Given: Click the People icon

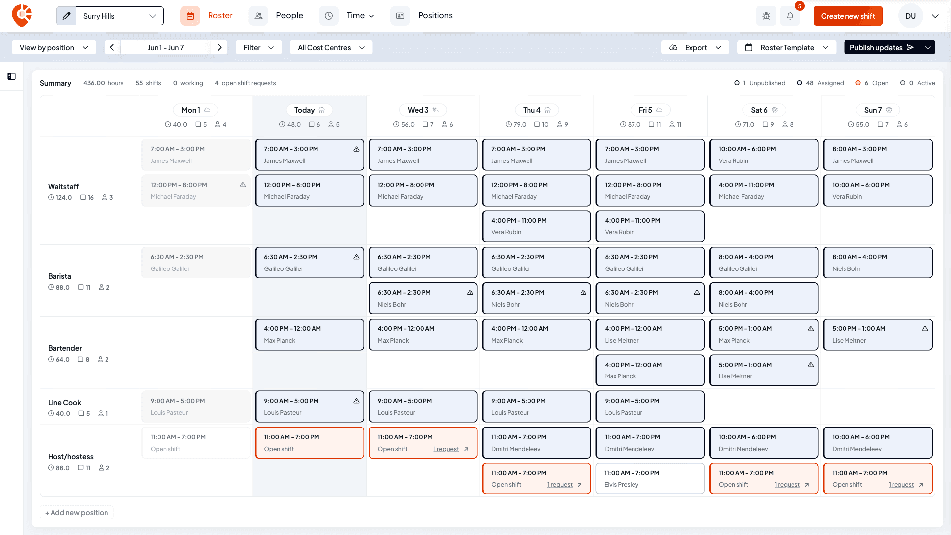Looking at the screenshot, I should tap(258, 16).
